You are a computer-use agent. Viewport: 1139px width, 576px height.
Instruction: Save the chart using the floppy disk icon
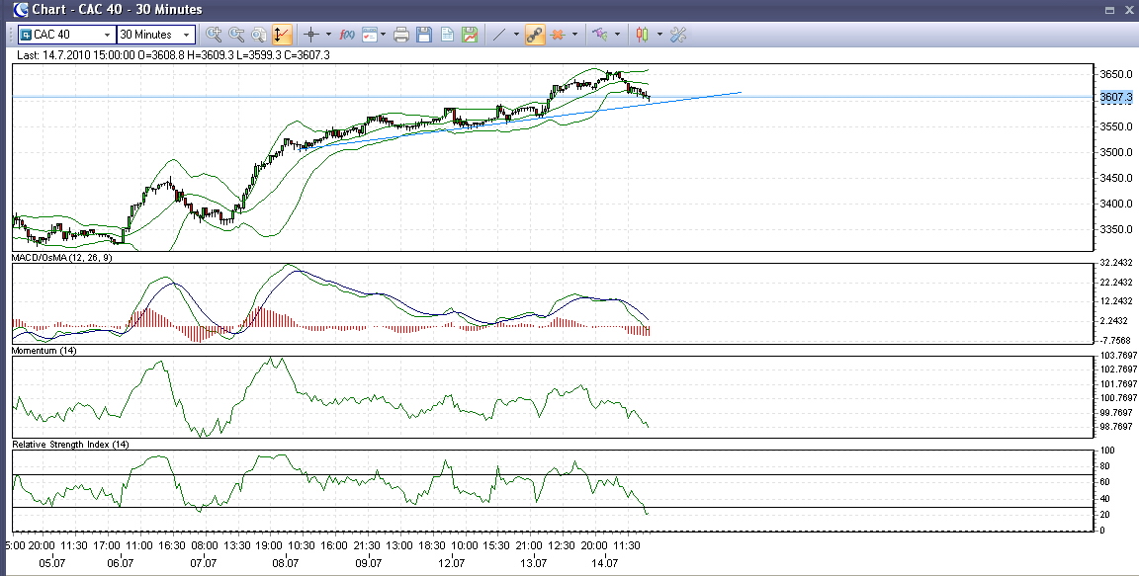tap(424, 35)
